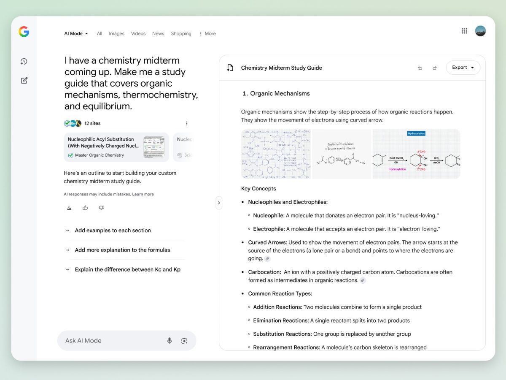Click the Elimination Reactions line
Image resolution: width=506 pixels, height=380 pixels.
click(x=331, y=320)
